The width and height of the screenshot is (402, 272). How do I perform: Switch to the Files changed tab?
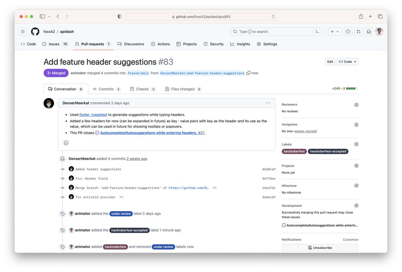click(x=184, y=89)
